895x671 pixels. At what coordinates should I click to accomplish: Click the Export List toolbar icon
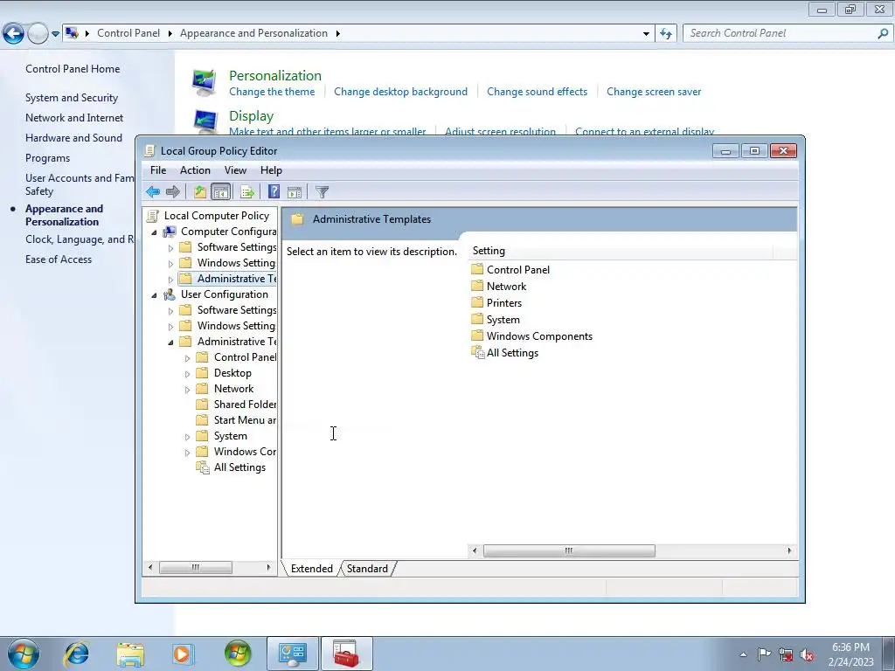[x=247, y=192]
